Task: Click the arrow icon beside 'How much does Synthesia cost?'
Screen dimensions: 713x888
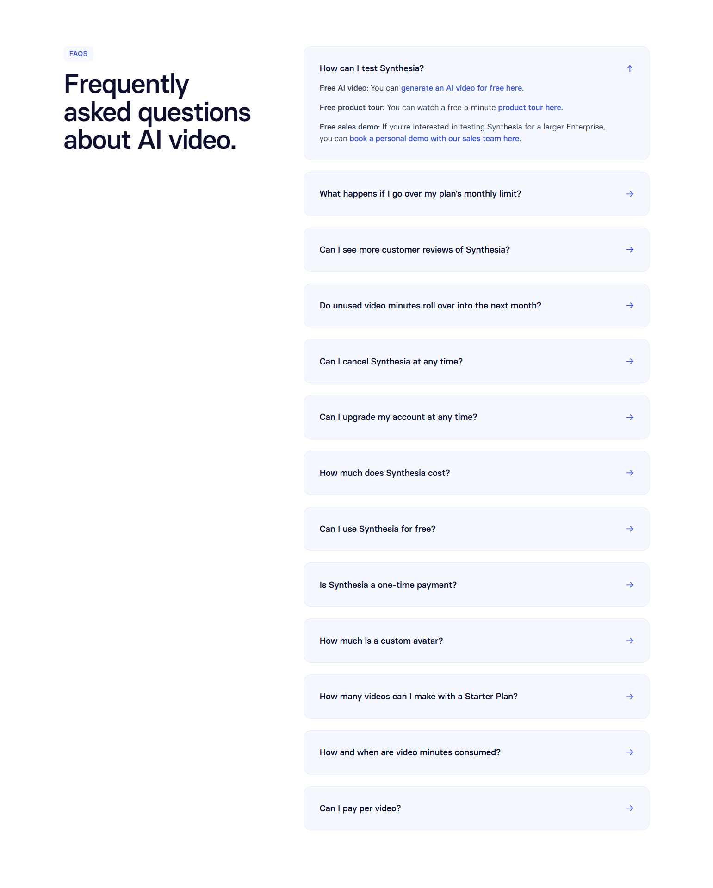Action: (x=629, y=473)
